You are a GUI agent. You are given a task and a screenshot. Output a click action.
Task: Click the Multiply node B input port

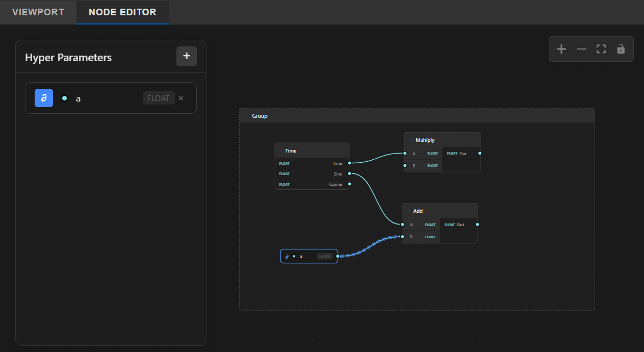point(405,165)
